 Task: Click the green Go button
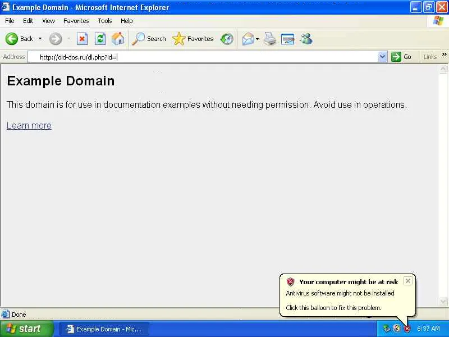point(401,57)
